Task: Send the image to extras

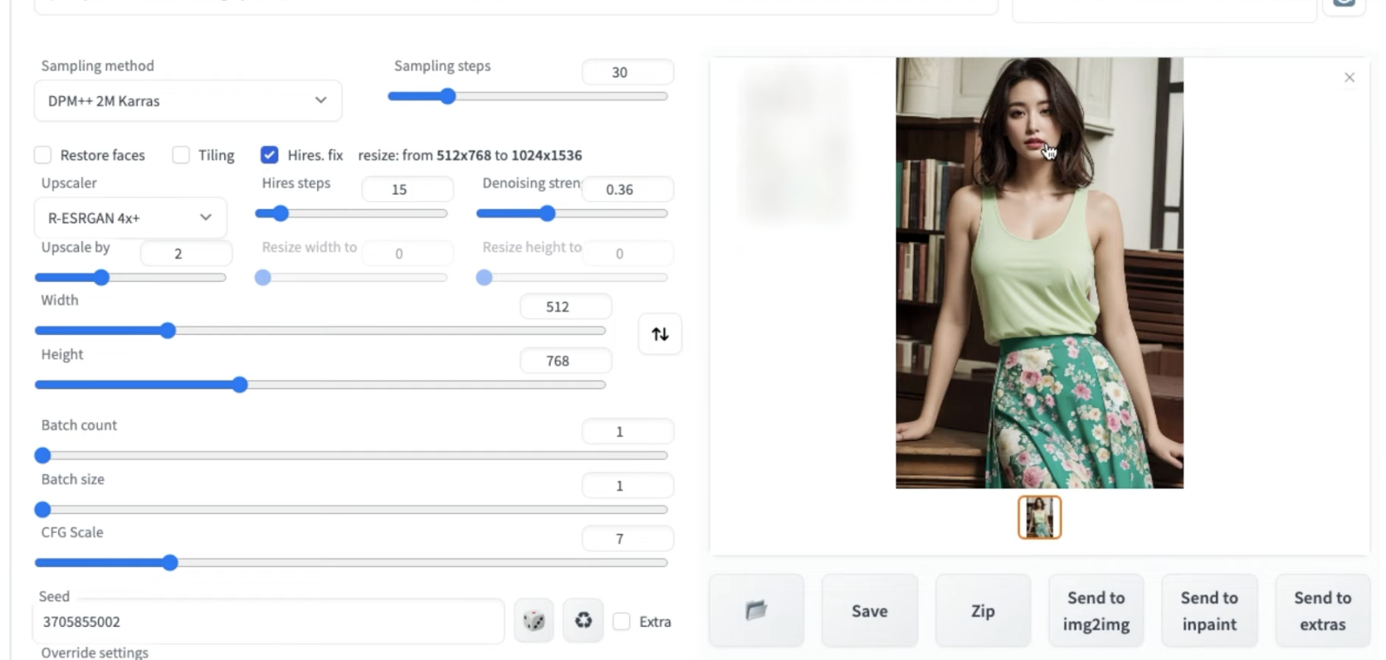Action: coord(1322,611)
